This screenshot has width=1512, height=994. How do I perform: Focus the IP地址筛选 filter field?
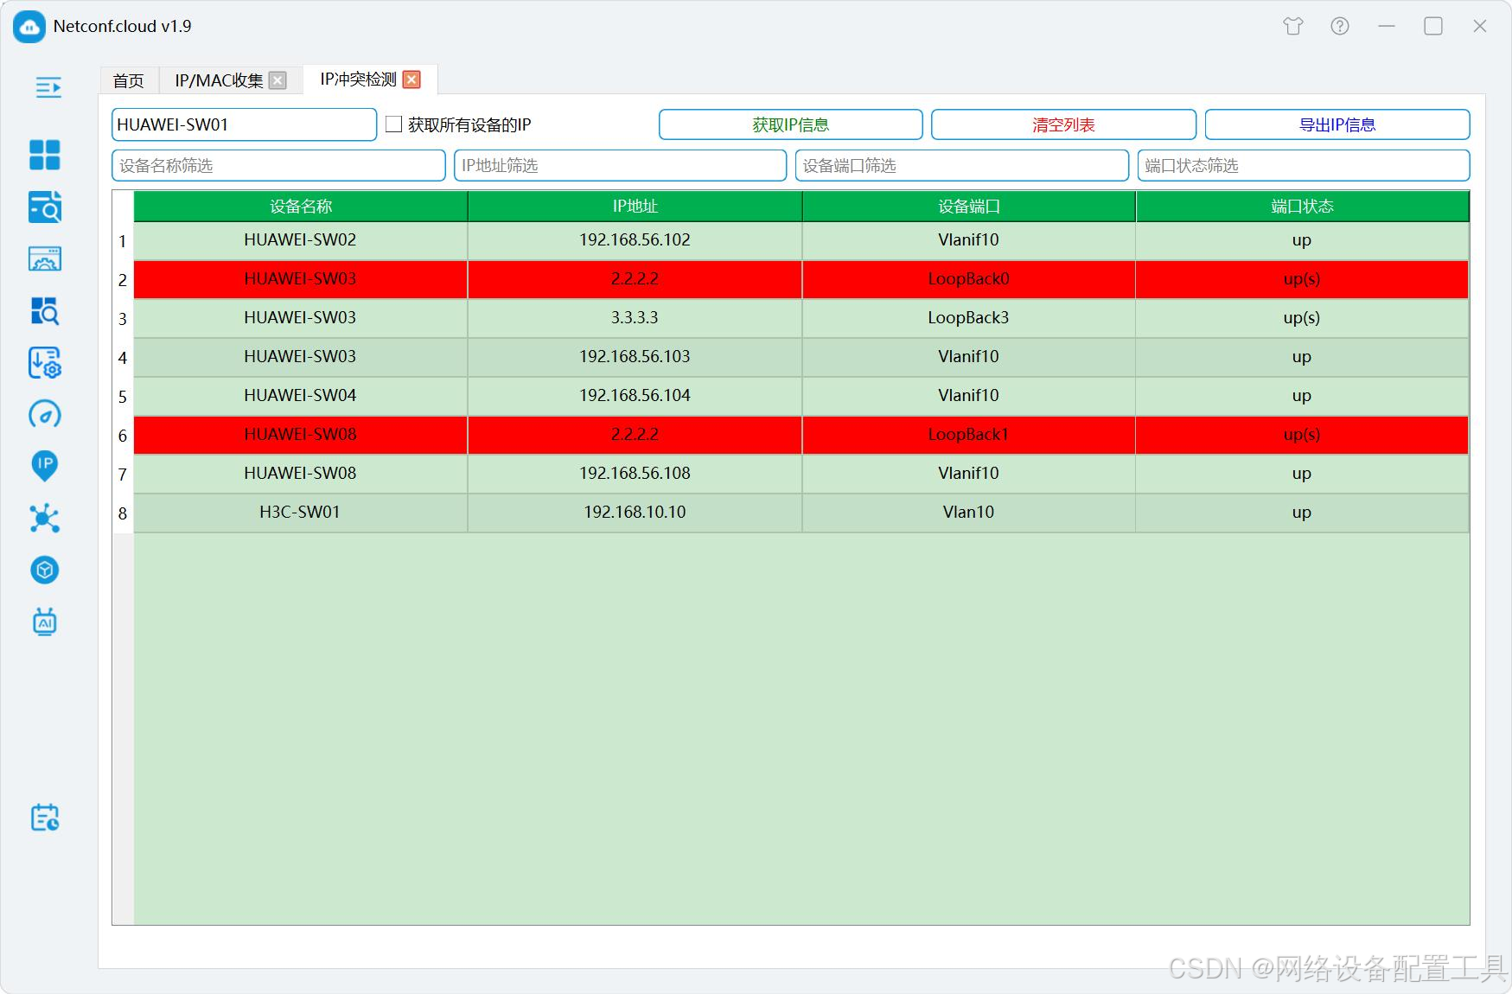click(621, 165)
